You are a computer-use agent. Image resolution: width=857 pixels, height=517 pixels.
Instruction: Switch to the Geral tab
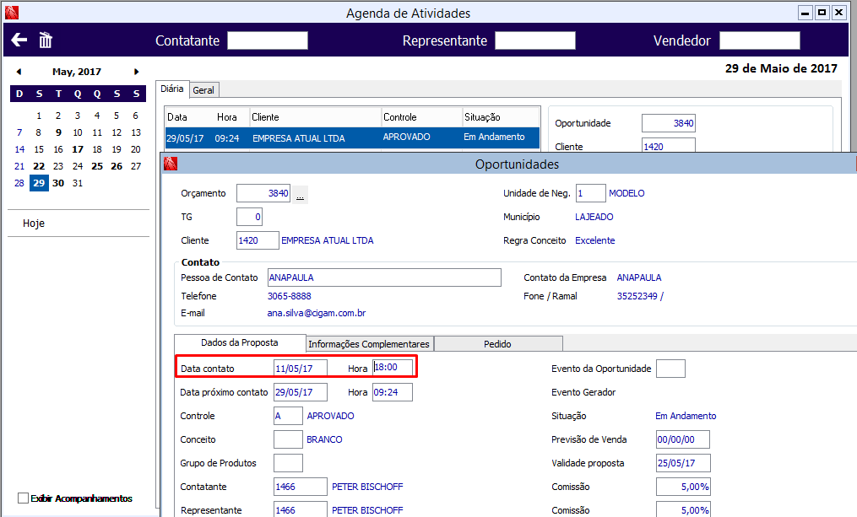click(203, 90)
